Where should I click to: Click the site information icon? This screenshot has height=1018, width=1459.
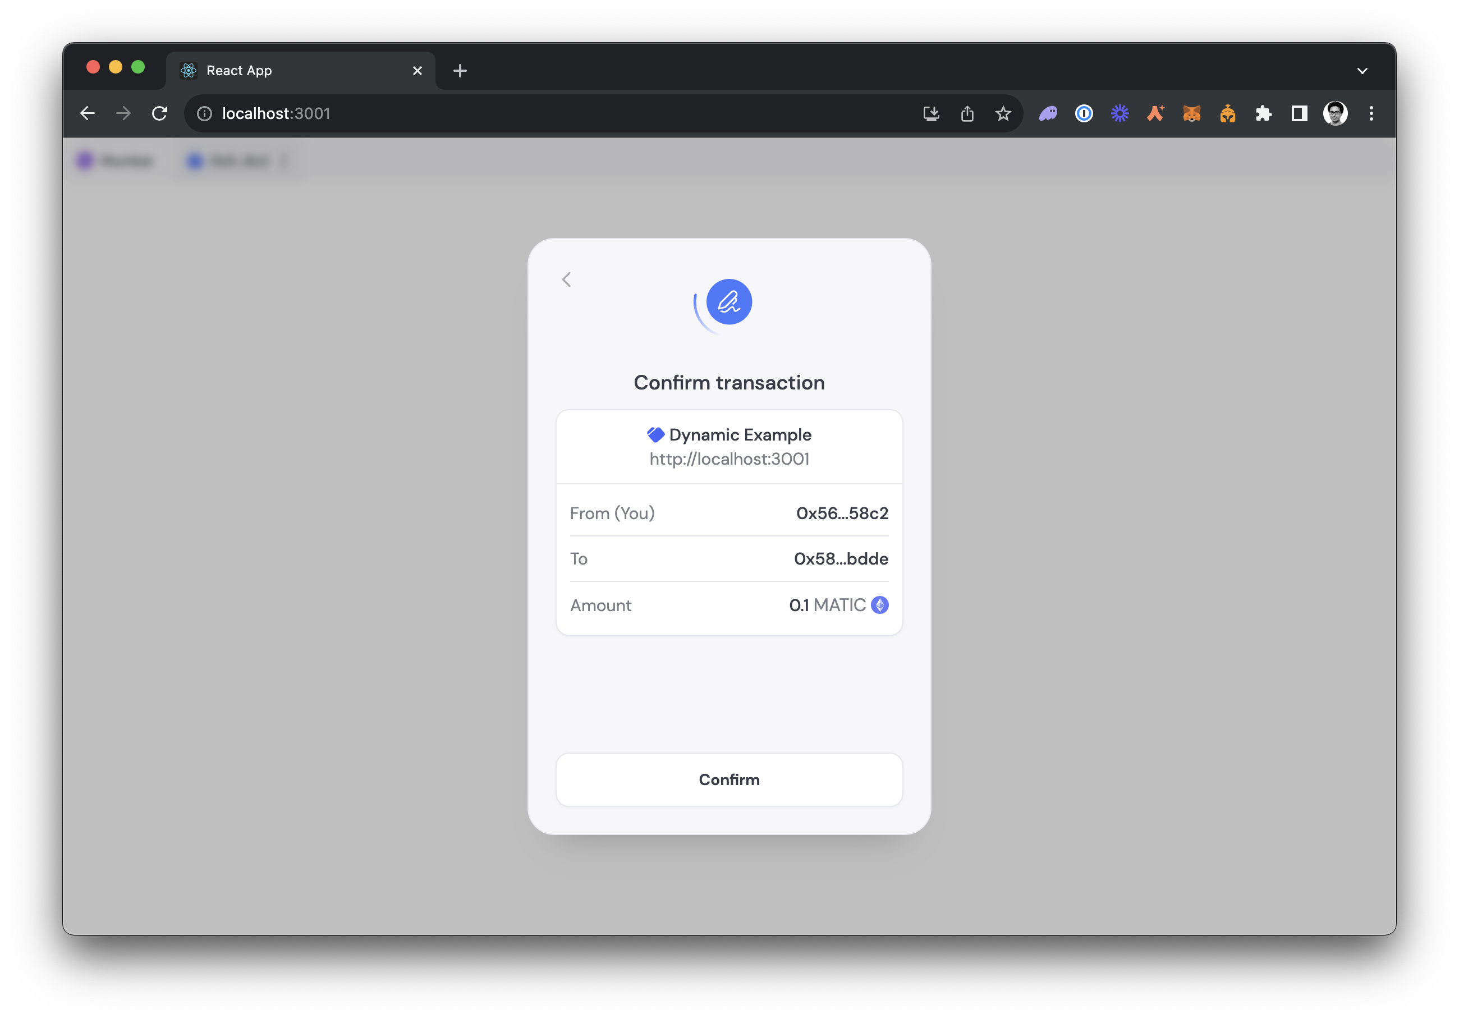pos(205,114)
